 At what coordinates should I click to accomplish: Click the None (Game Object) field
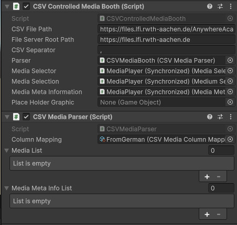pyautogui.click(x=161, y=102)
